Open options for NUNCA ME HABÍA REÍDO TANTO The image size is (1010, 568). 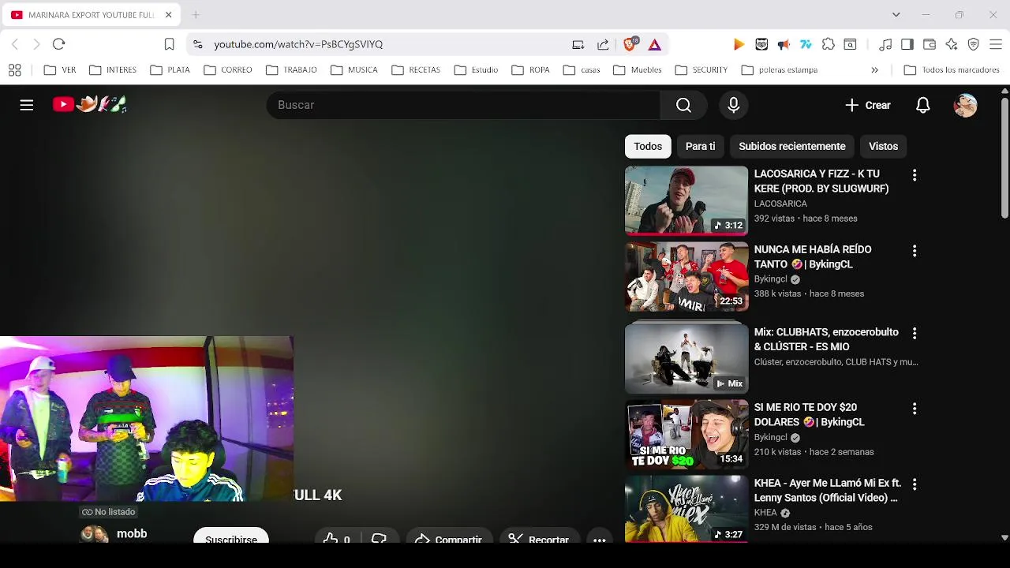(x=915, y=251)
